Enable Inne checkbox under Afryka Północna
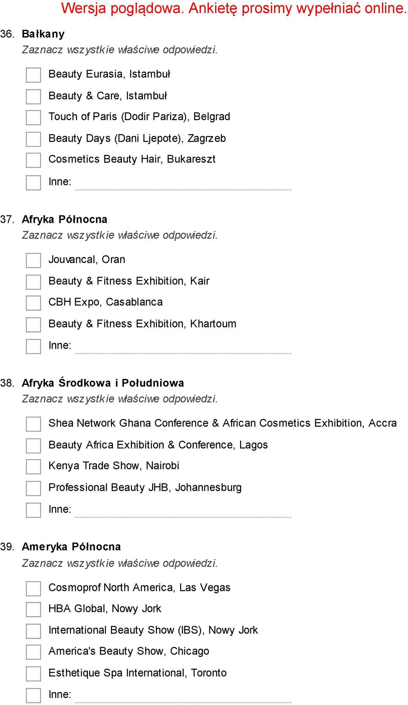Screen dimensions: 408x705 point(33,346)
